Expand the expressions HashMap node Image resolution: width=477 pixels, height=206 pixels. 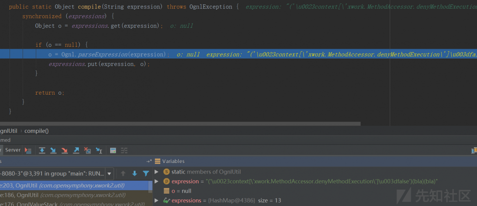(x=156, y=201)
